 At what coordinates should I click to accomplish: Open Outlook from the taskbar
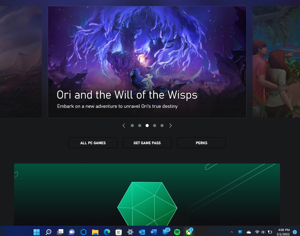(x=142, y=232)
